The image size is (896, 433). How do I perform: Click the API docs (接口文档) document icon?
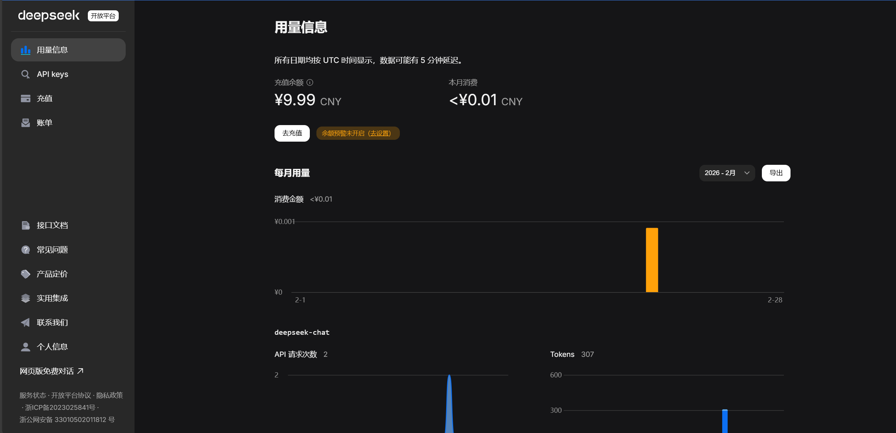click(25, 225)
